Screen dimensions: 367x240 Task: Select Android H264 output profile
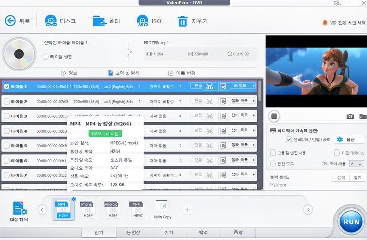tap(113, 209)
